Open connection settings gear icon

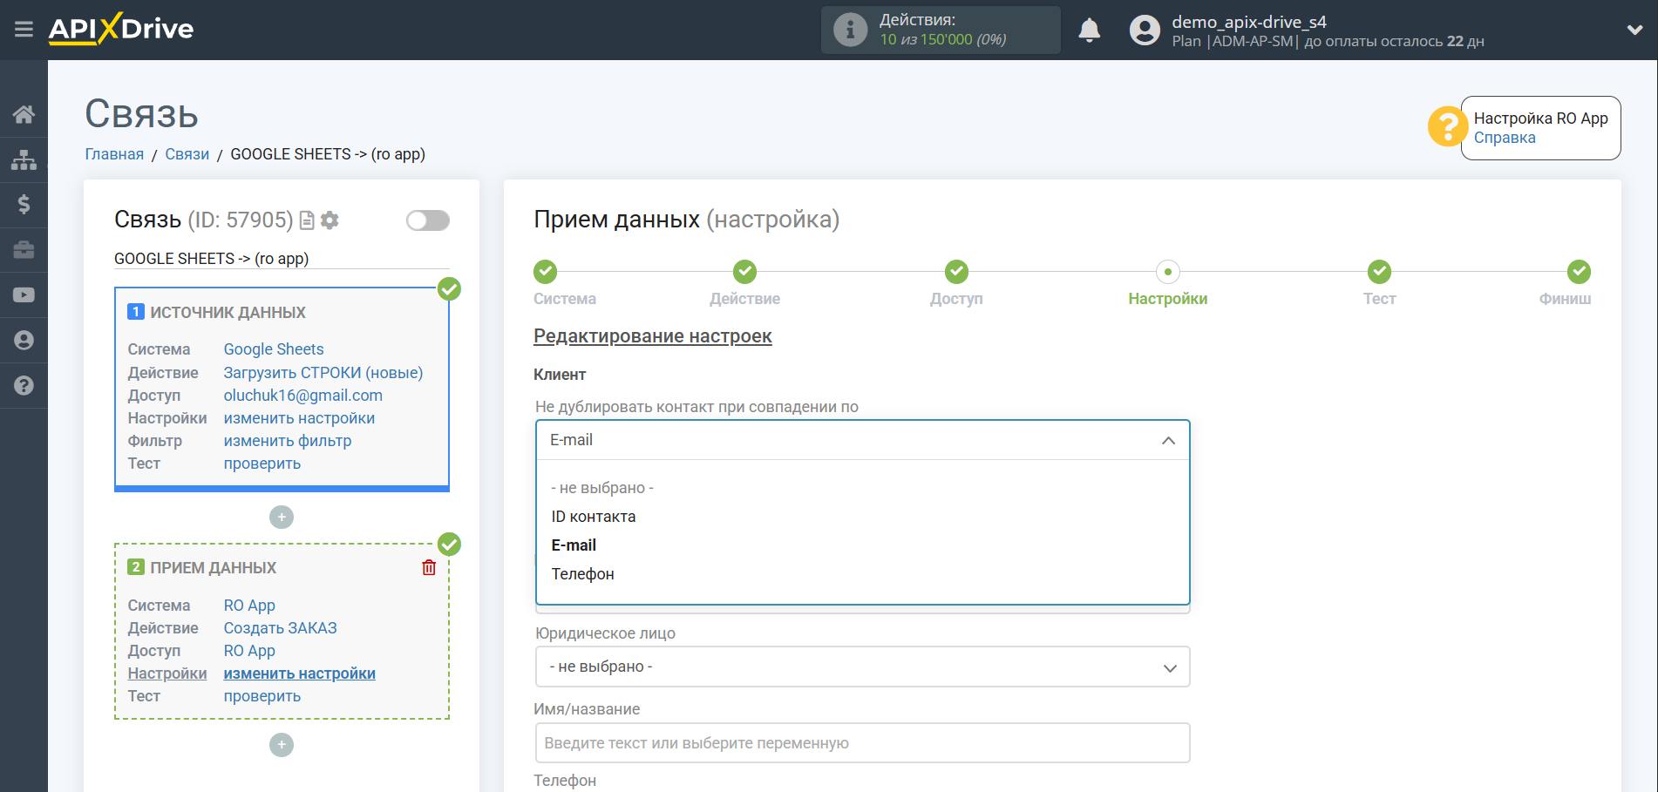tap(330, 220)
